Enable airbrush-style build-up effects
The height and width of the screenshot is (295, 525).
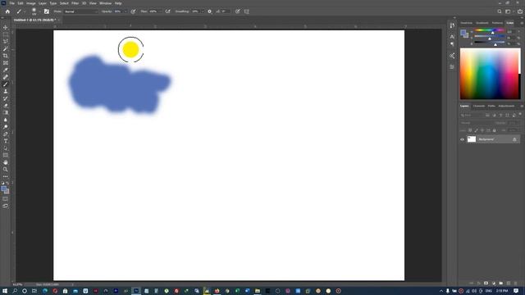click(x=167, y=11)
